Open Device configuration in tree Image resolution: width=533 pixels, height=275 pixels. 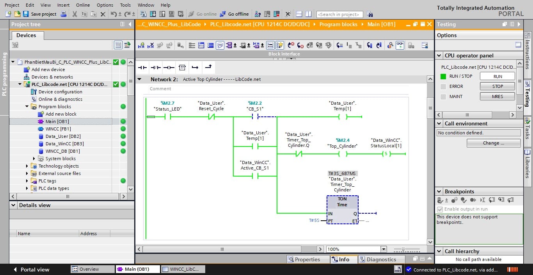[60, 92]
